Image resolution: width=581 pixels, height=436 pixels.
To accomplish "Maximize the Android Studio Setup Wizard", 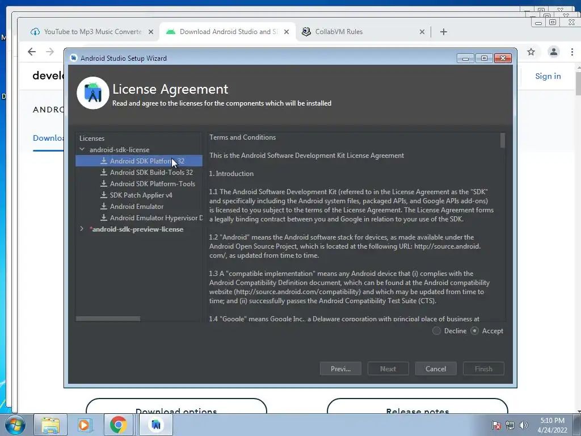I will pos(484,58).
